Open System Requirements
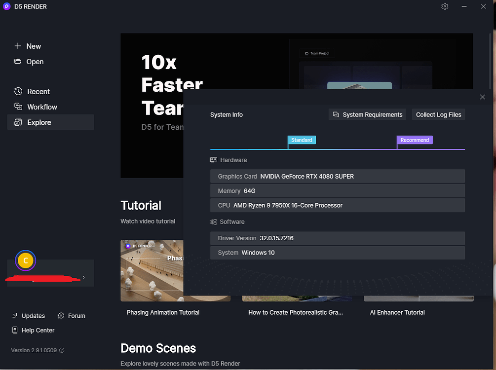The width and height of the screenshot is (496, 370). coord(367,114)
